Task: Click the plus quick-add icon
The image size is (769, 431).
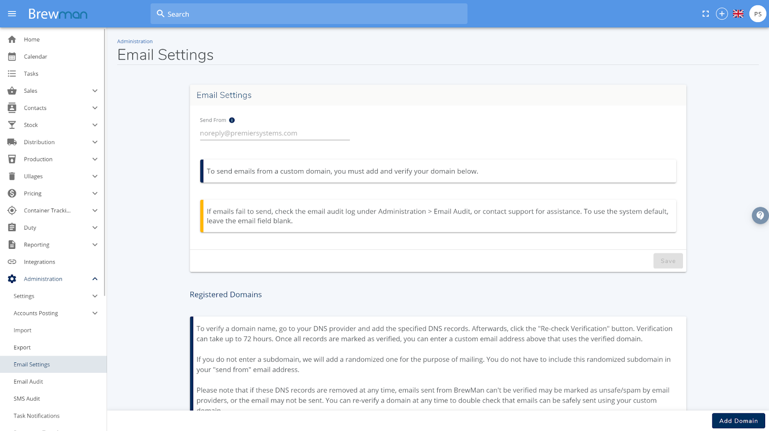Action: 722,14
